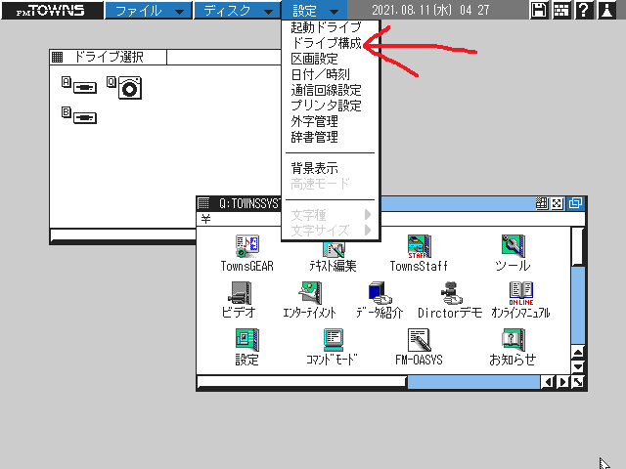Click the FM TOWNS logo

point(52,10)
